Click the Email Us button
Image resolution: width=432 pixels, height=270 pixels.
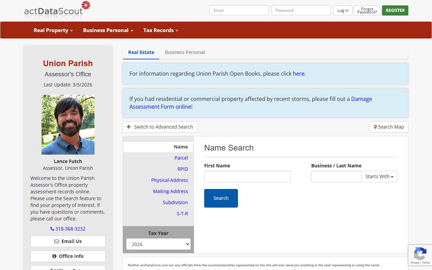(68, 241)
